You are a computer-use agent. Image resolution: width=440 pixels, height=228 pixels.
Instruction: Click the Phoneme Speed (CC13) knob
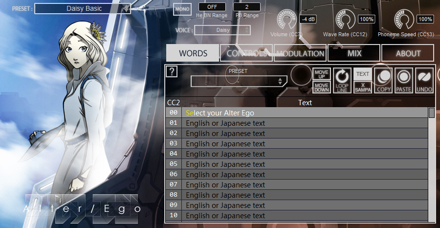[x=404, y=20]
